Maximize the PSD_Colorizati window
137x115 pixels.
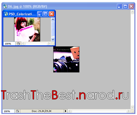[46, 14]
